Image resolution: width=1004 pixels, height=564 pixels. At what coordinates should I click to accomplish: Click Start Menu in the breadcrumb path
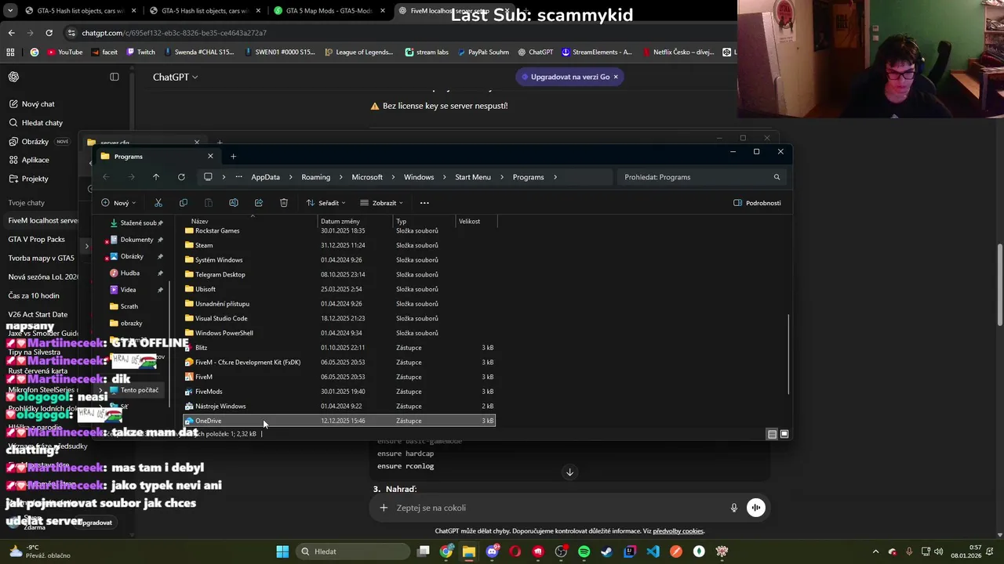point(473,177)
